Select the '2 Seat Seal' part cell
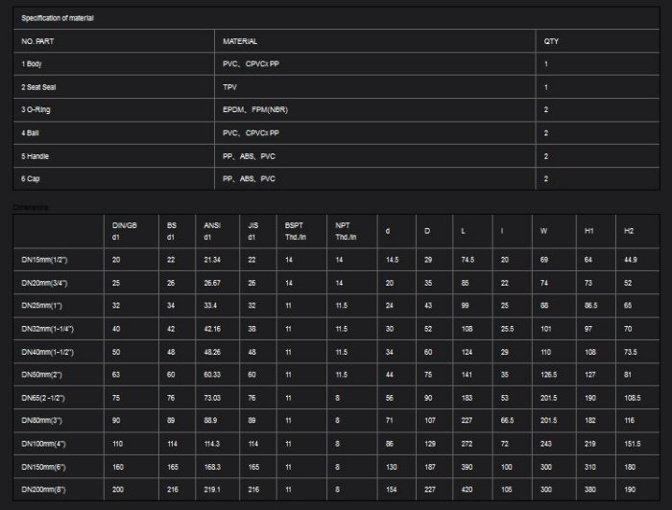This screenshot has width=672, height=510. [x=40, y=87]
